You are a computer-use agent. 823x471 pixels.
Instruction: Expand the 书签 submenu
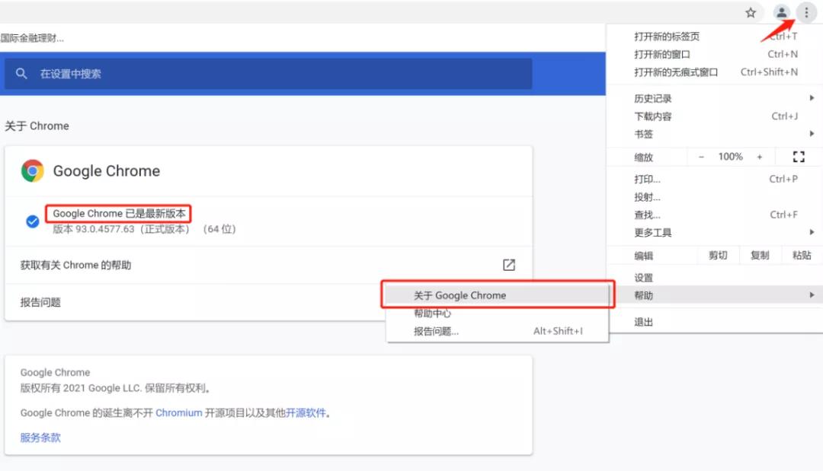pyautogui.click(x=715, y=134)
